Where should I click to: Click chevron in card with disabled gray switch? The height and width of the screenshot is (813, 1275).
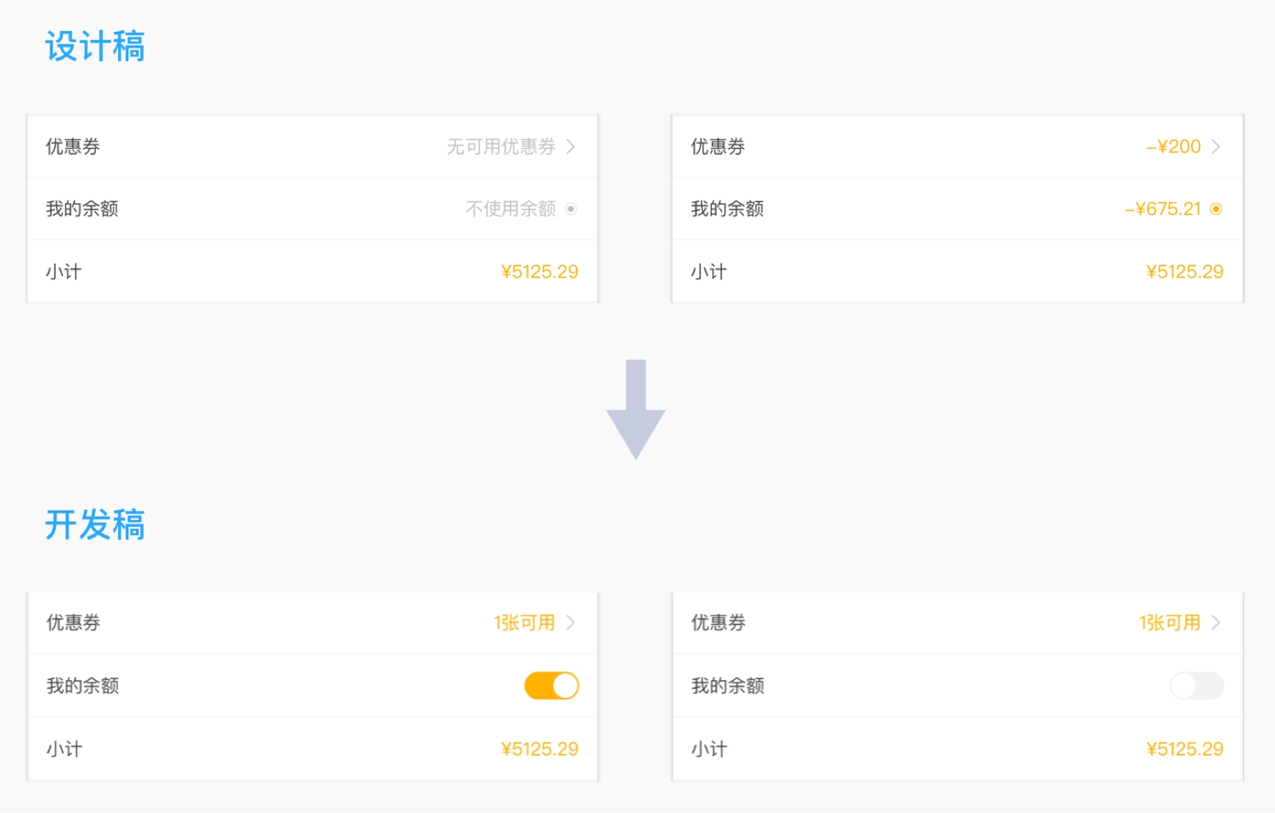[x=1216, y=623]
